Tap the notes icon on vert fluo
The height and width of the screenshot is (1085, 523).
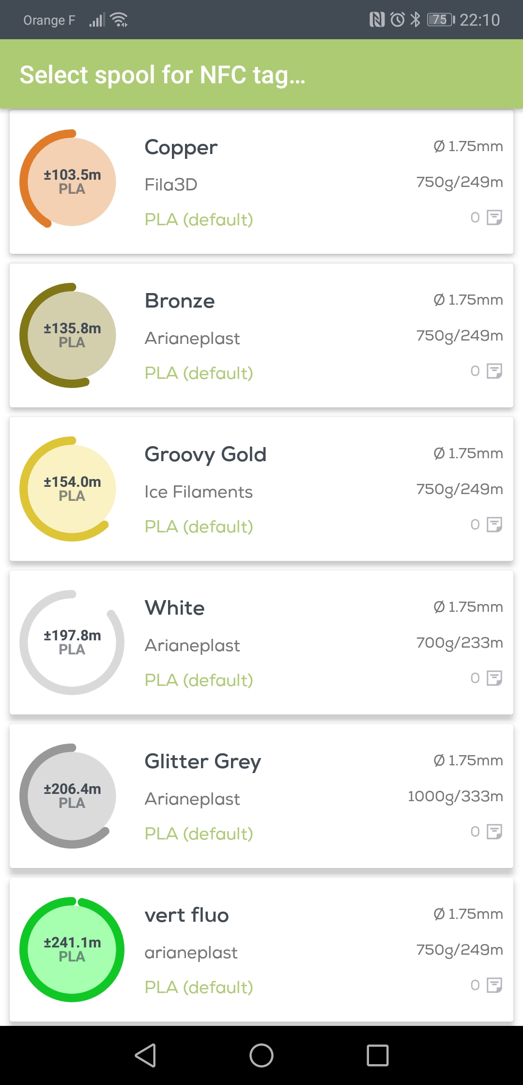[494, 985]
